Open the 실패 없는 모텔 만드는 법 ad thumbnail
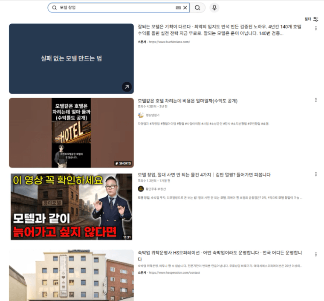The height and width of the screenshot is (301, 324). (x=71, y=59)
